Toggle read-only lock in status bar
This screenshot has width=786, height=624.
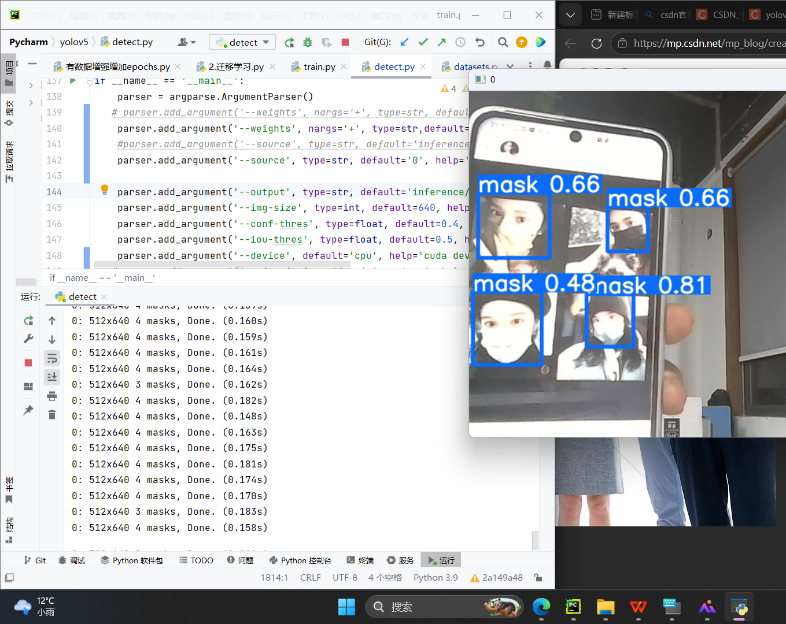point(538,578)
